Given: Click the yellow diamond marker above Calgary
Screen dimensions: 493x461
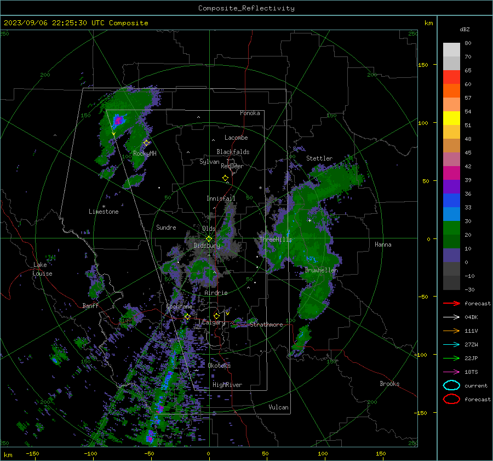Looking at the screenshot, I should (216, 316).
